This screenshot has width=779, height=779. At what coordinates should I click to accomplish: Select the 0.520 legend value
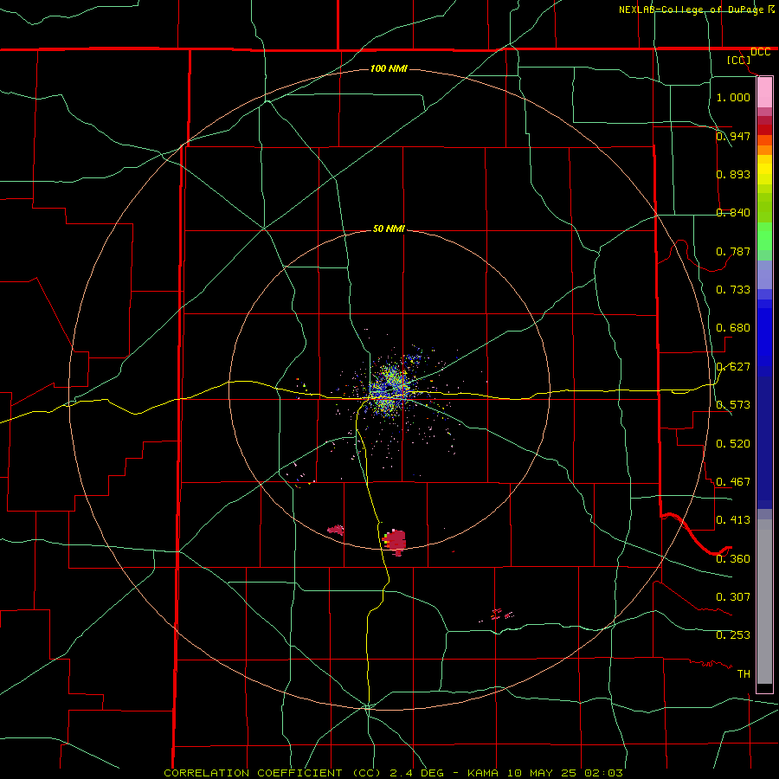pyautogui.click(x=733, y=443)
